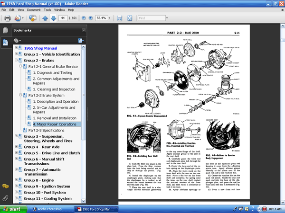Open the Window menu
Image resolution: width=285 pixels, height=213 pixels.
(59, 10)
